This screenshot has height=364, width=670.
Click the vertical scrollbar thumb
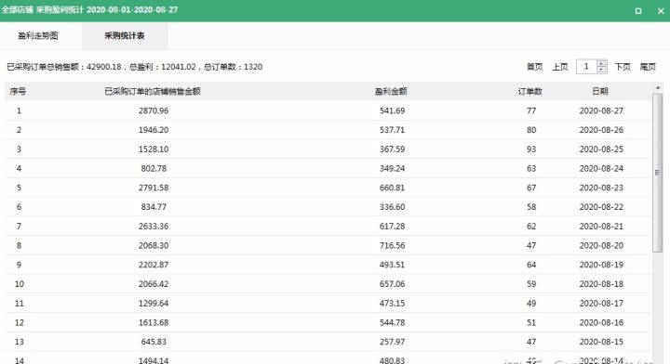658,173
